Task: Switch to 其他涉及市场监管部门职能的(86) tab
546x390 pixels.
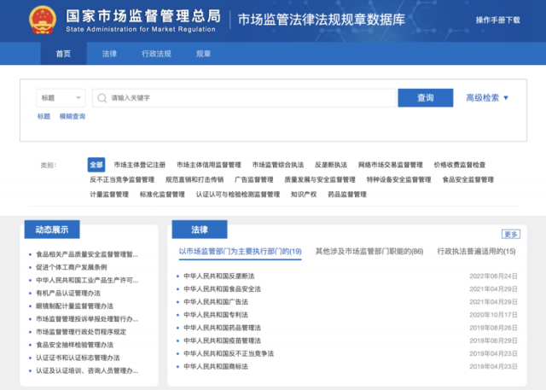Action: click(x=369, y=252)
